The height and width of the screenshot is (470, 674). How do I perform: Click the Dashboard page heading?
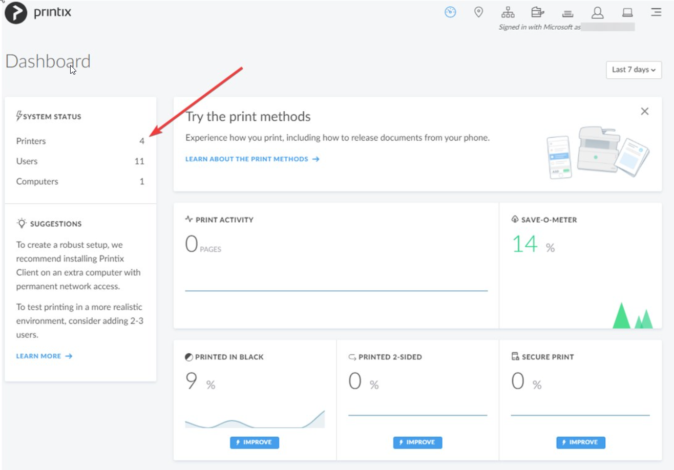[x=48, y=61]
